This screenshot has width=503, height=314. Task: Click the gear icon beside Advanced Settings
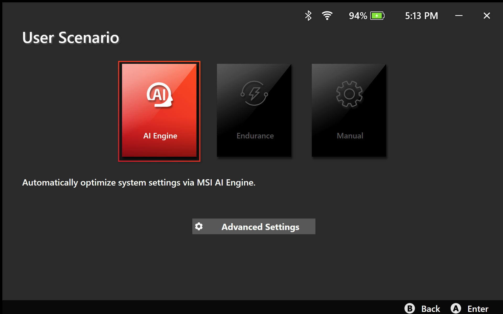(199, 226)
